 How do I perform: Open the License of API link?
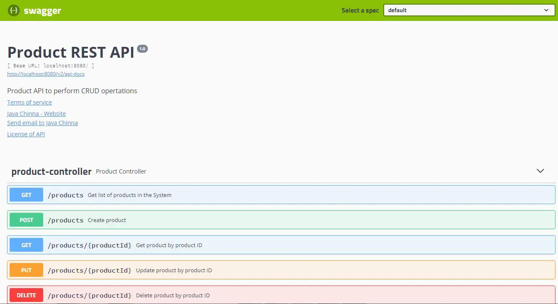click(26, 134)
